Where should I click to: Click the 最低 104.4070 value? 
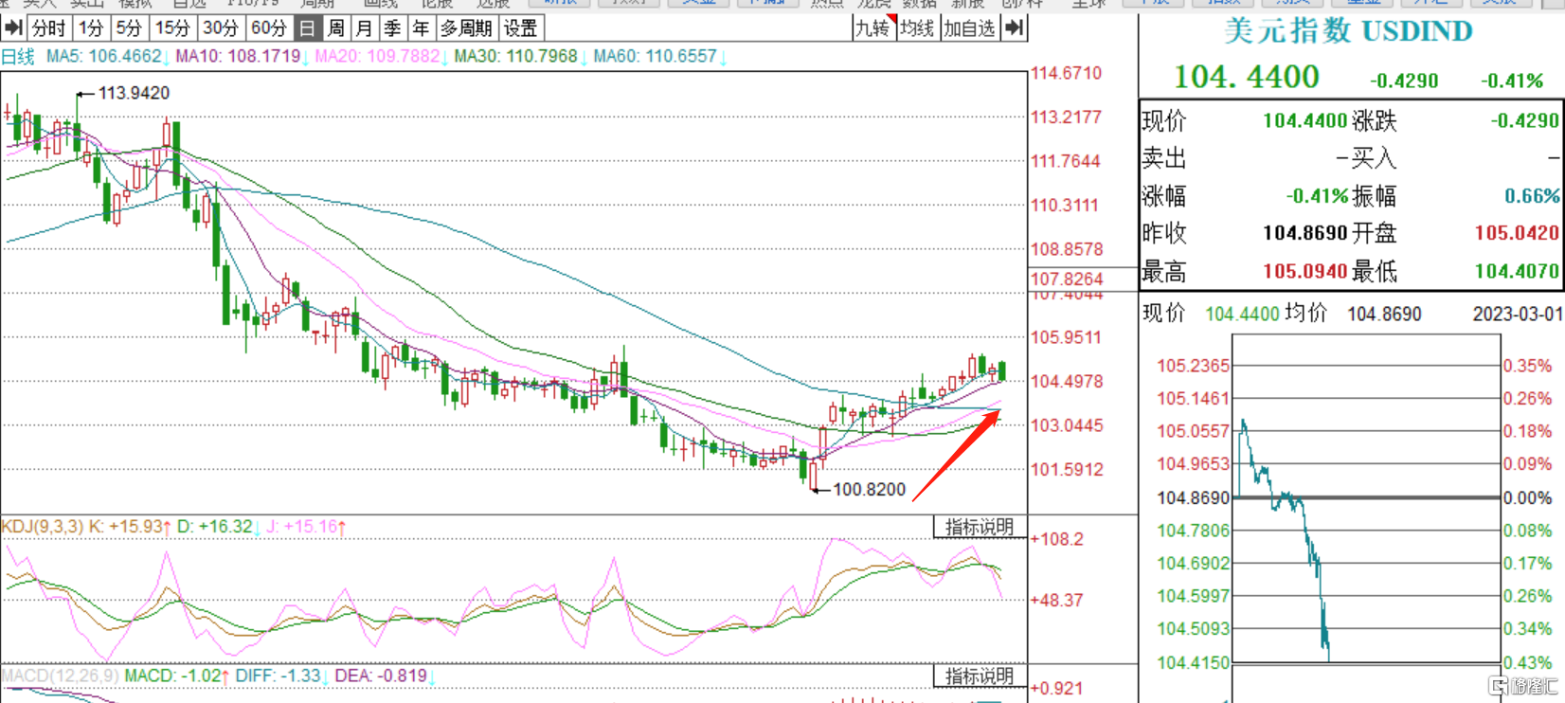click(x=1517, y=272)
